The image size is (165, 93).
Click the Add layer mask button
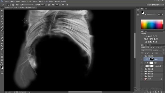coord(150,92)
